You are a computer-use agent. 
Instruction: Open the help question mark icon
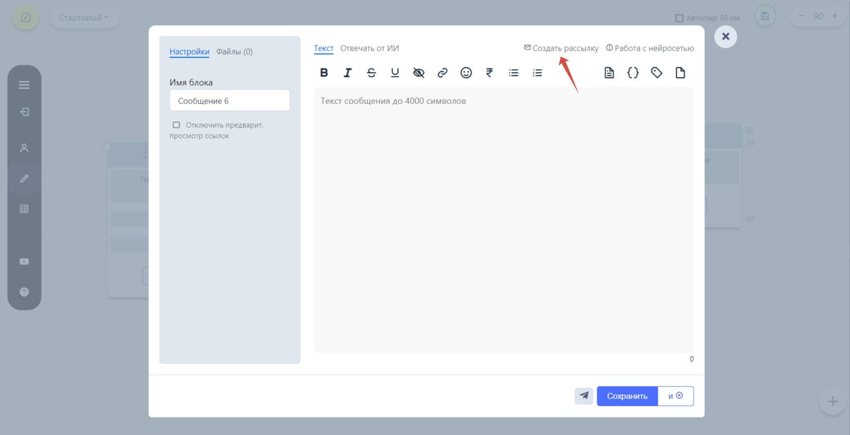[24, 292]
